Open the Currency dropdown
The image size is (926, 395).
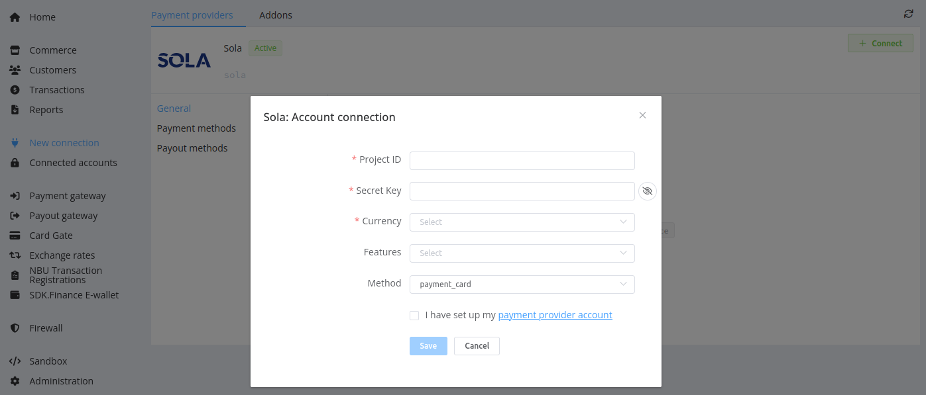(x=522, y=222)
